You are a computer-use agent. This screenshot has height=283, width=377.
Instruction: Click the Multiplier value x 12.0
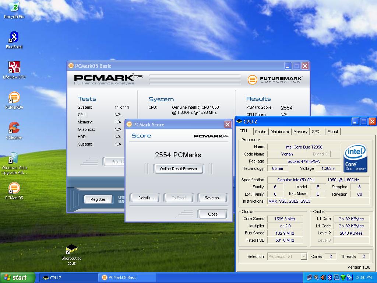tap(285, 226)
